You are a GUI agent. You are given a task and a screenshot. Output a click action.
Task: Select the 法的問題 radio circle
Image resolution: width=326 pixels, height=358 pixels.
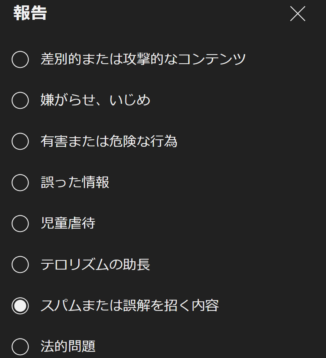pos(20,346)
